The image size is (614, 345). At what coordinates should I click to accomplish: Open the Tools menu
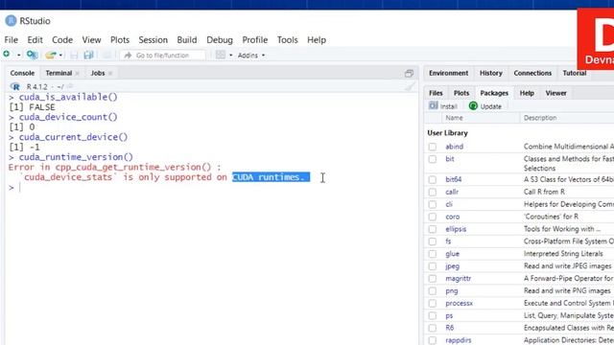tap(288, 40)
